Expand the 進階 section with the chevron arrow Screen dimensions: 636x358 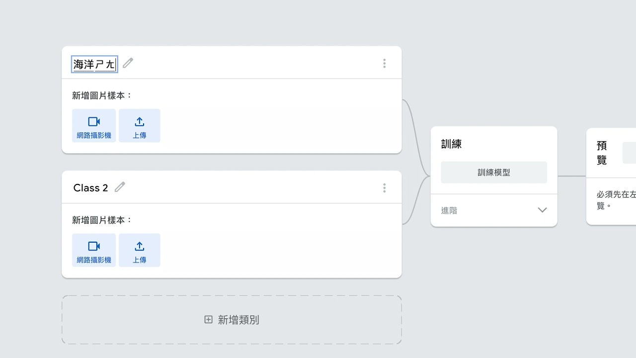pos(542,210)
